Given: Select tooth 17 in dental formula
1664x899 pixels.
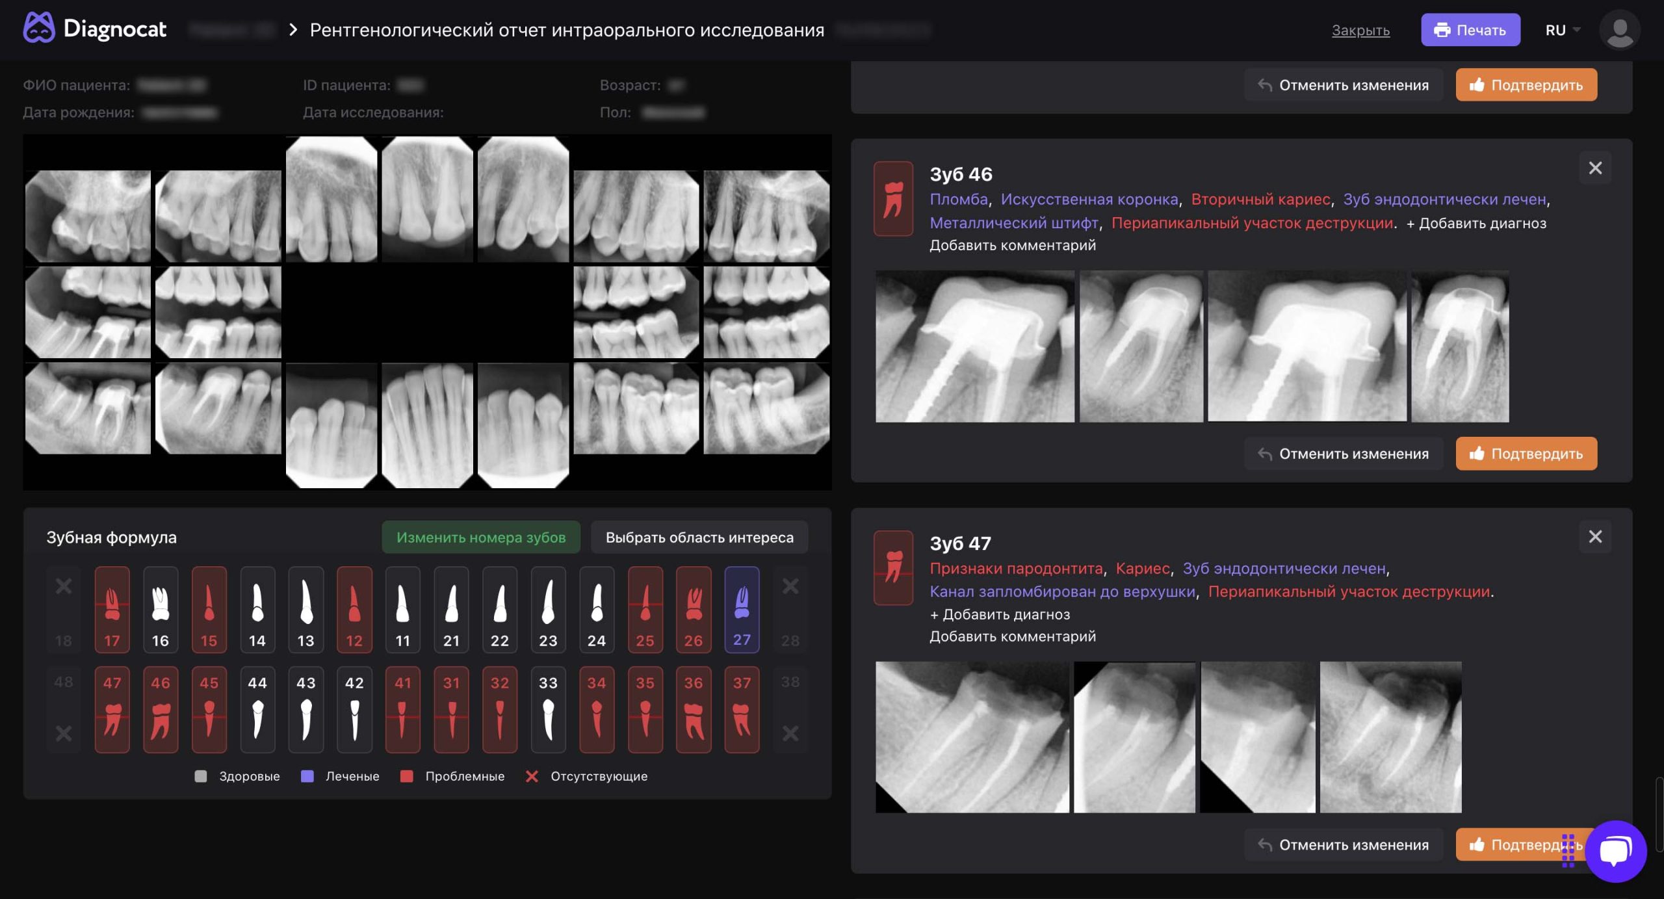Looking at the screenshot, I should (112, 609).
